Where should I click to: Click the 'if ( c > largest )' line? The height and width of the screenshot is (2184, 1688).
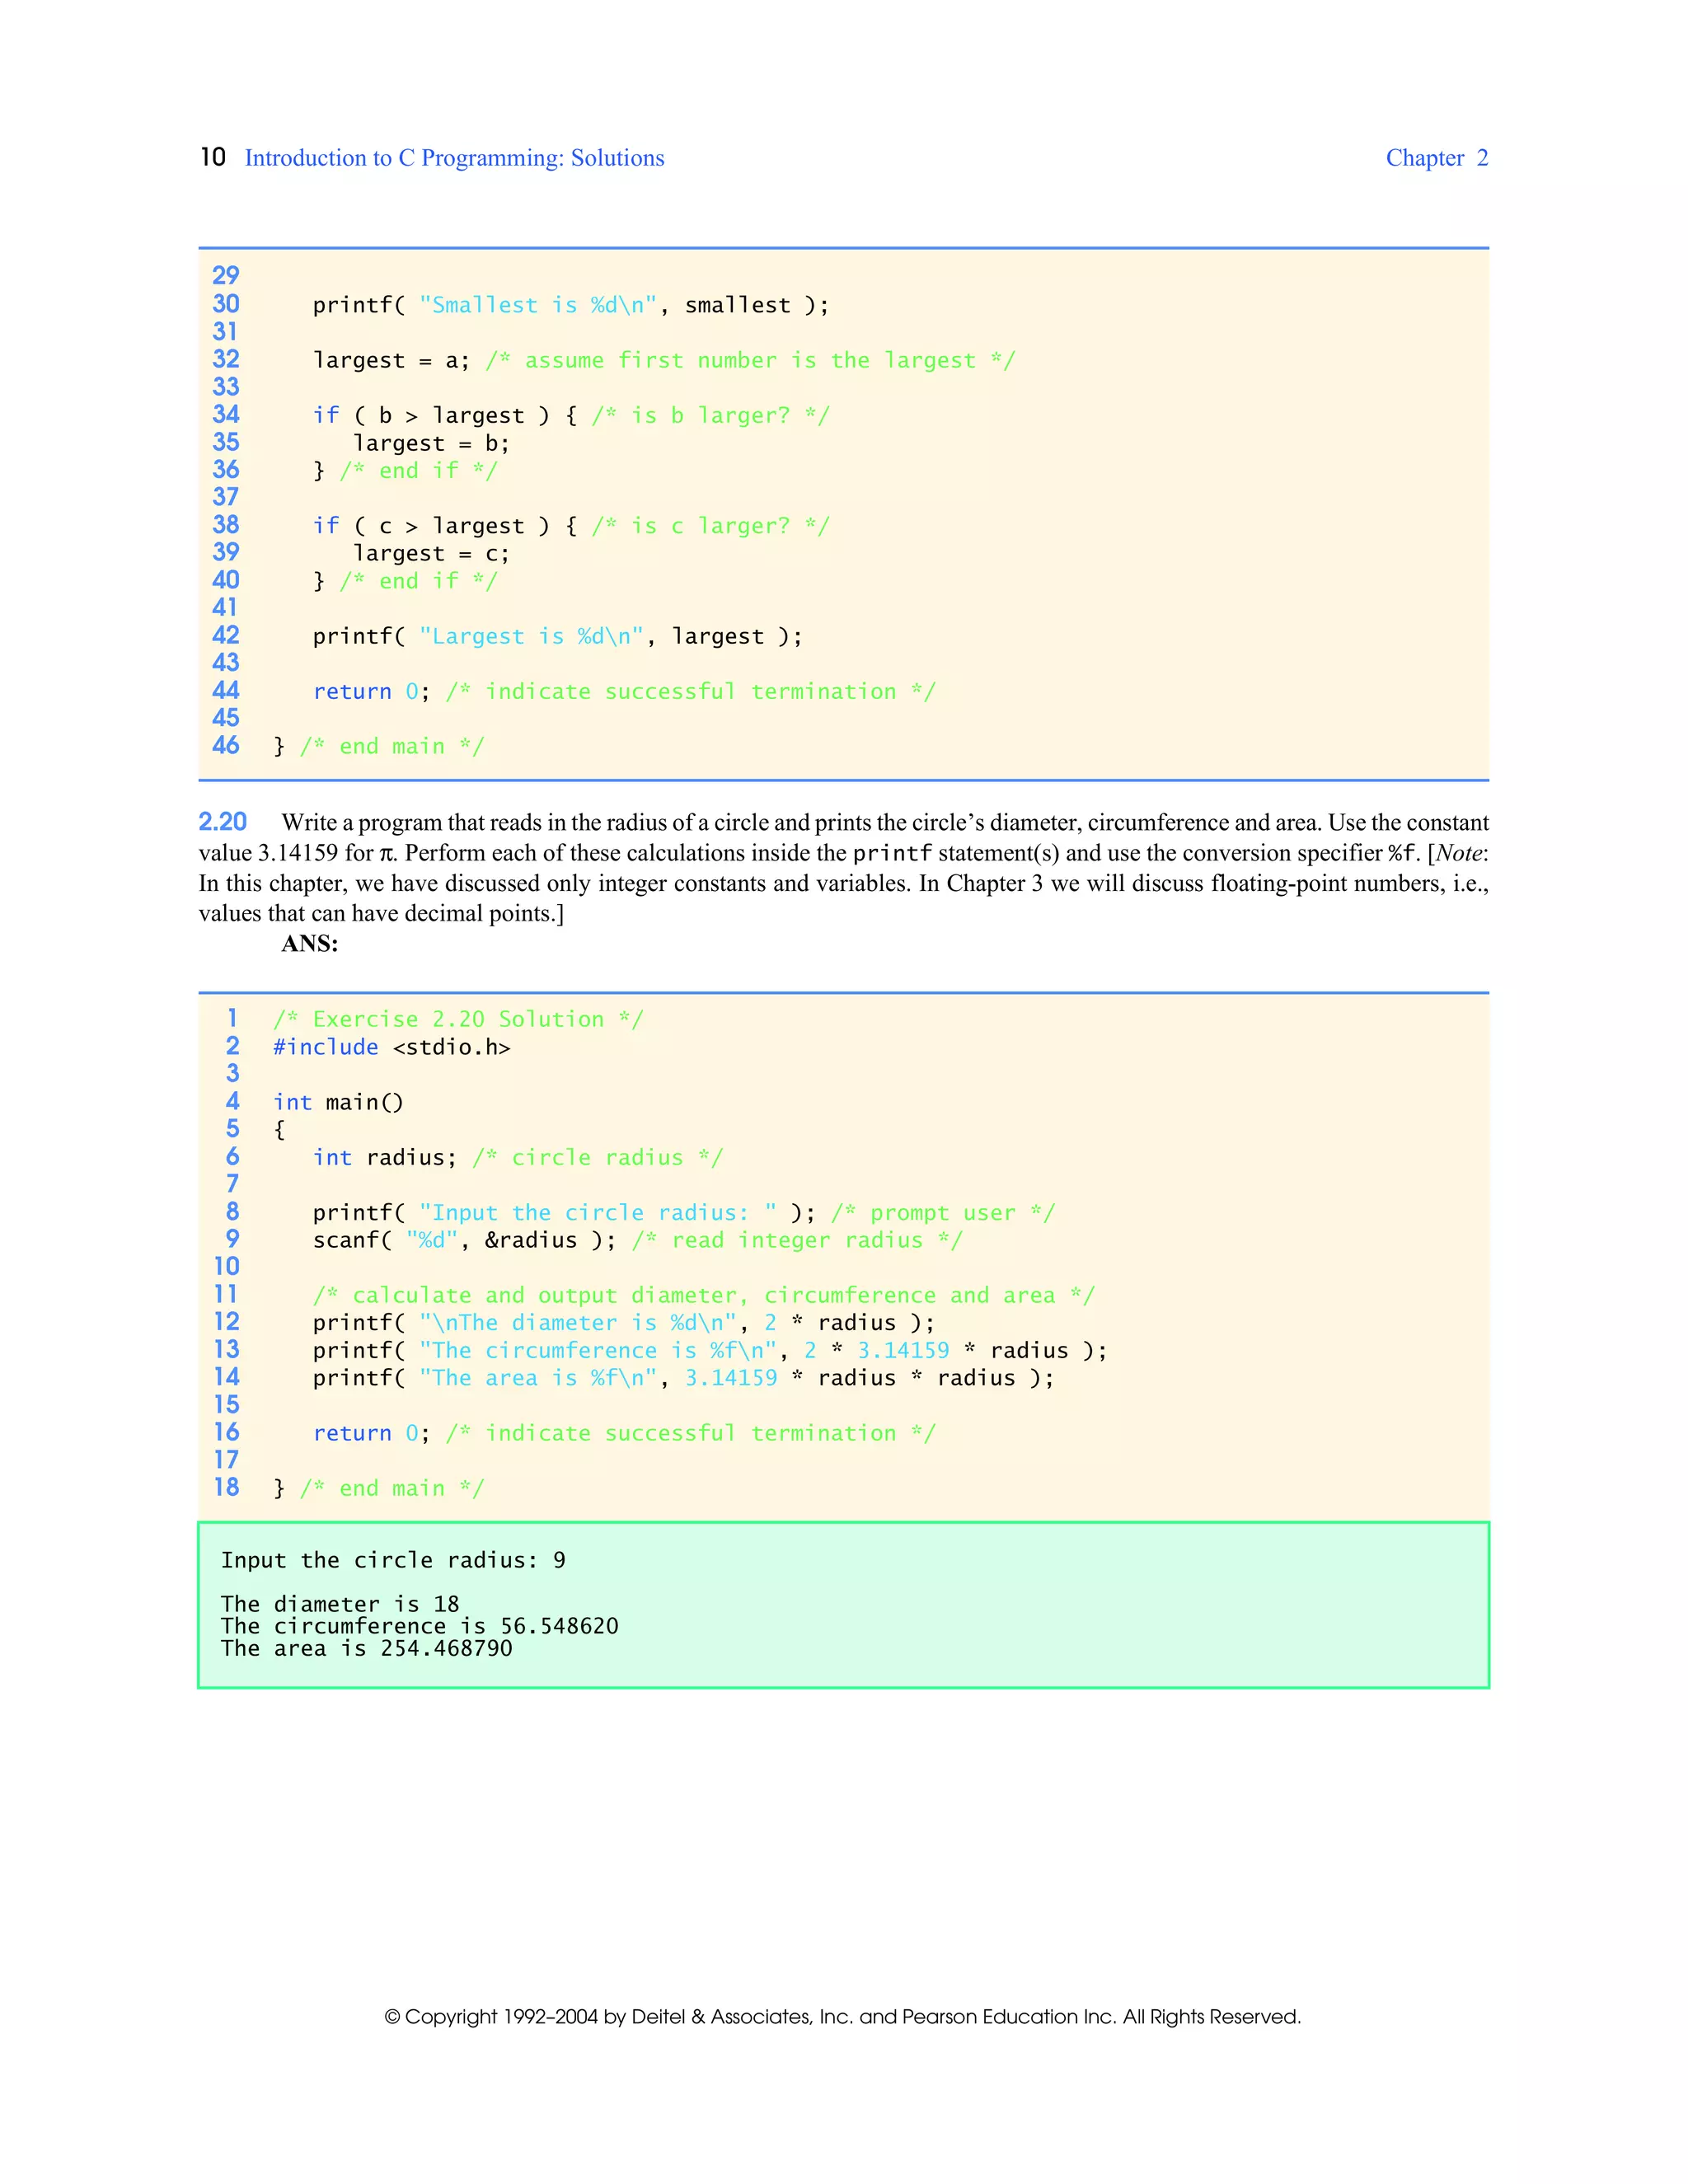571,526
